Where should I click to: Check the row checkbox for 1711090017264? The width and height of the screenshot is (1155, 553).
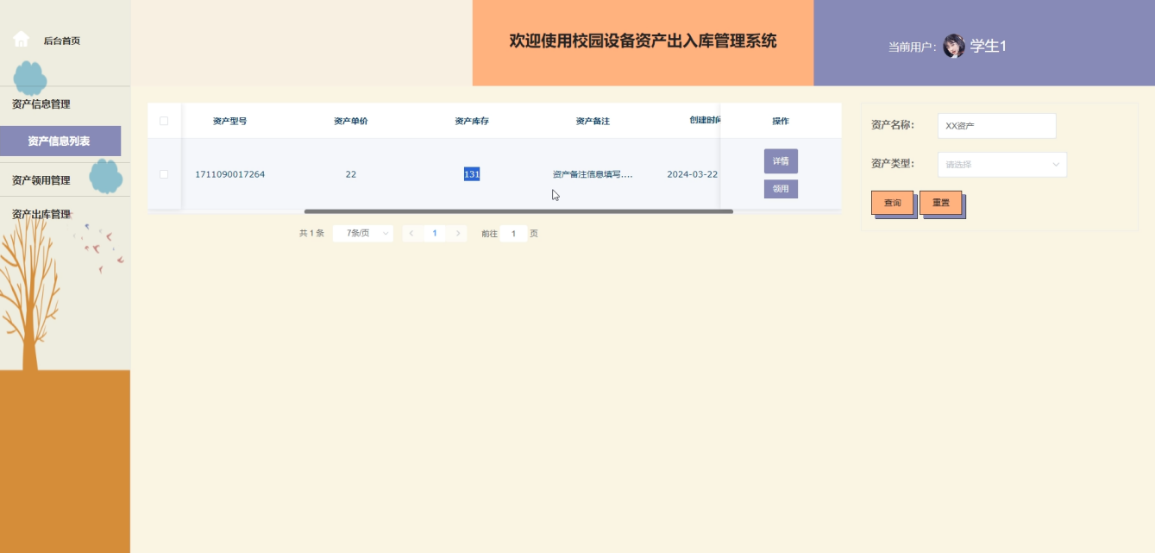pyautogui.click(x=164, y=174)
